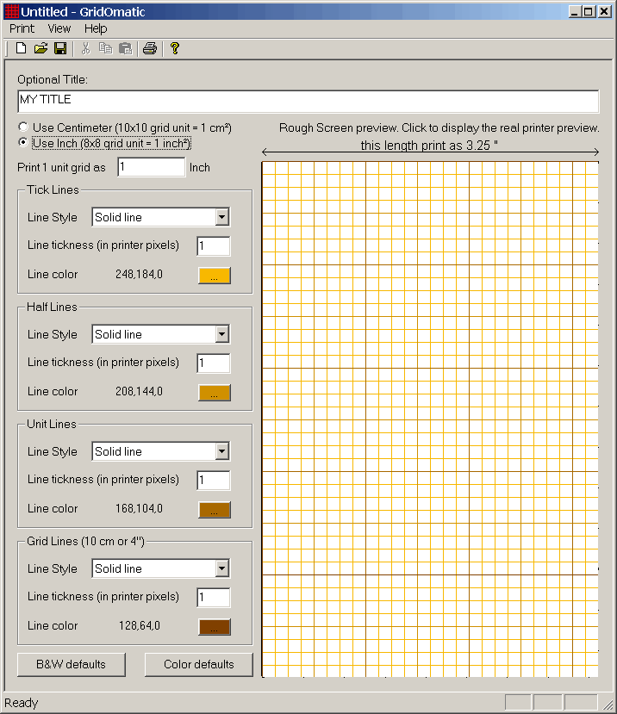The height and width of the screenshot is (714, 617).
Task: Click the Copy toolbar icon
Action: pos(105,49)
